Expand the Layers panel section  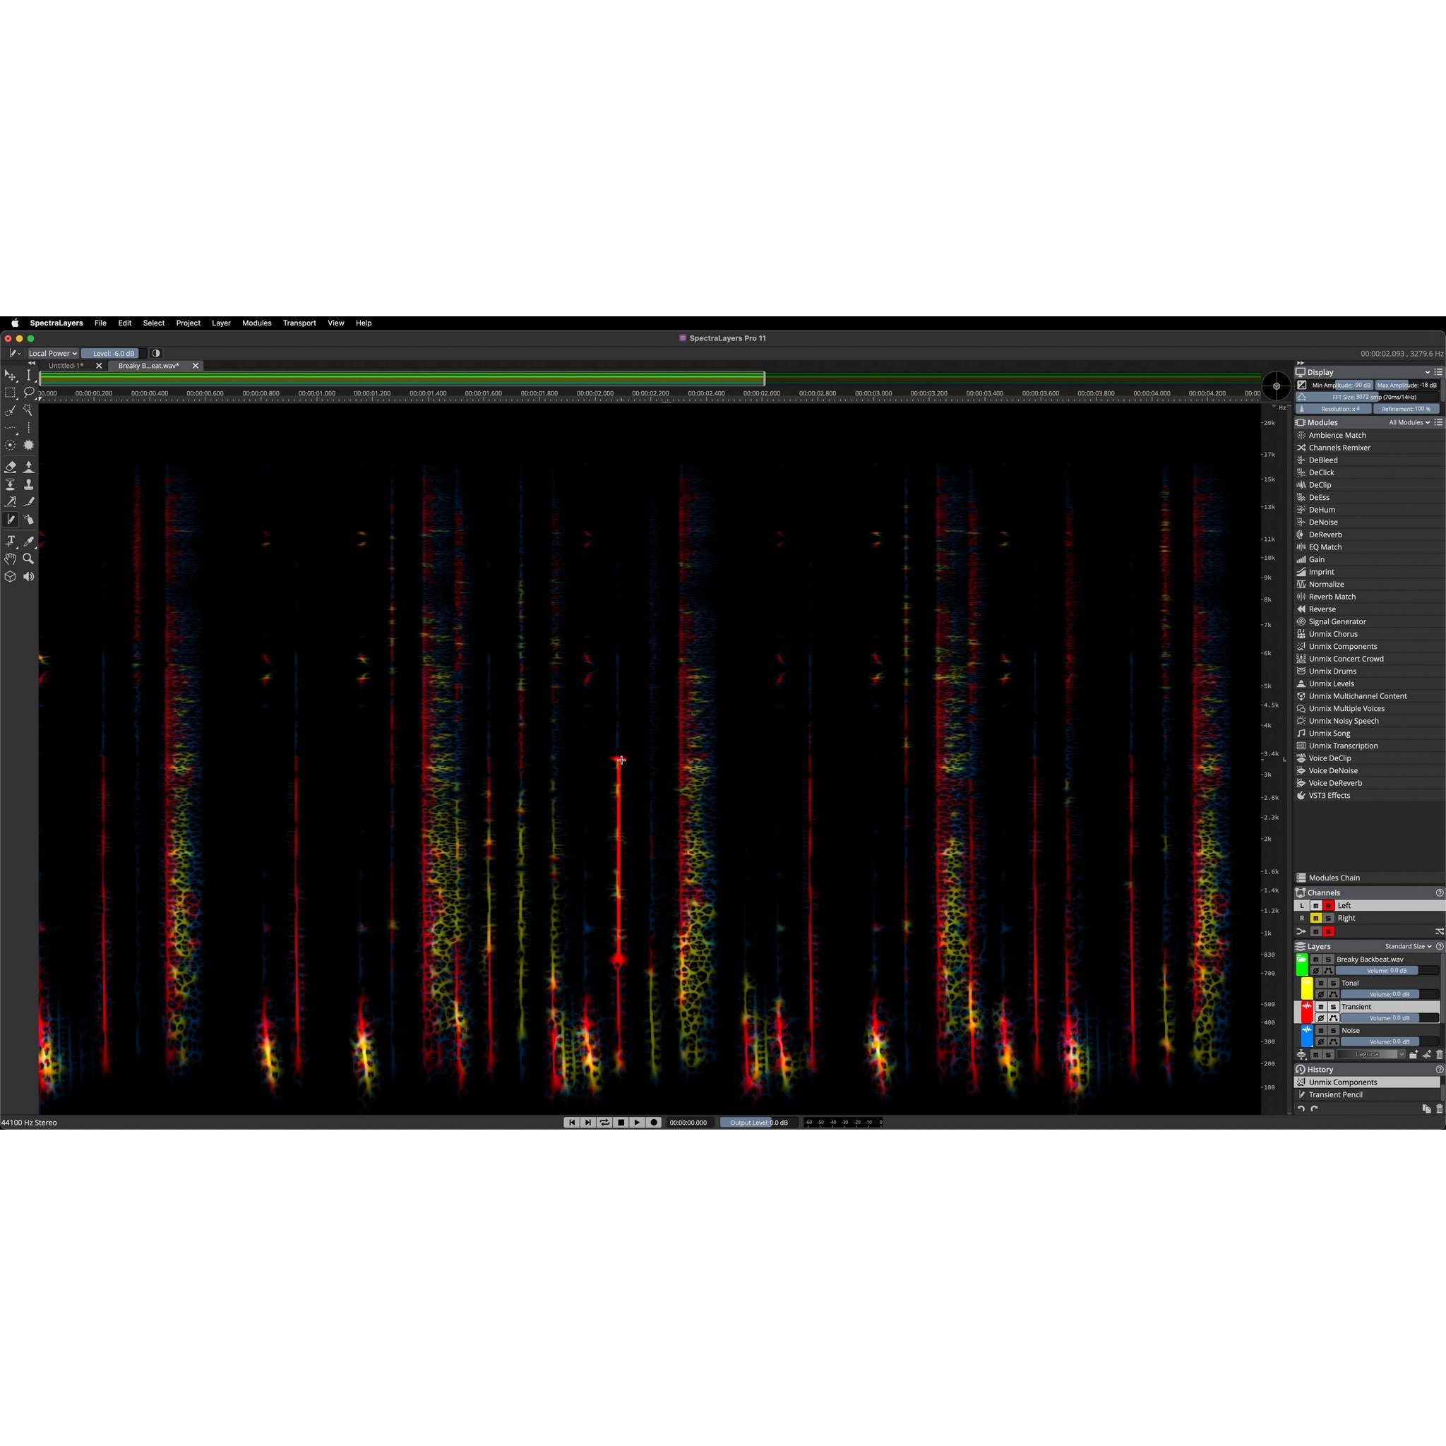click(1302, 945)
